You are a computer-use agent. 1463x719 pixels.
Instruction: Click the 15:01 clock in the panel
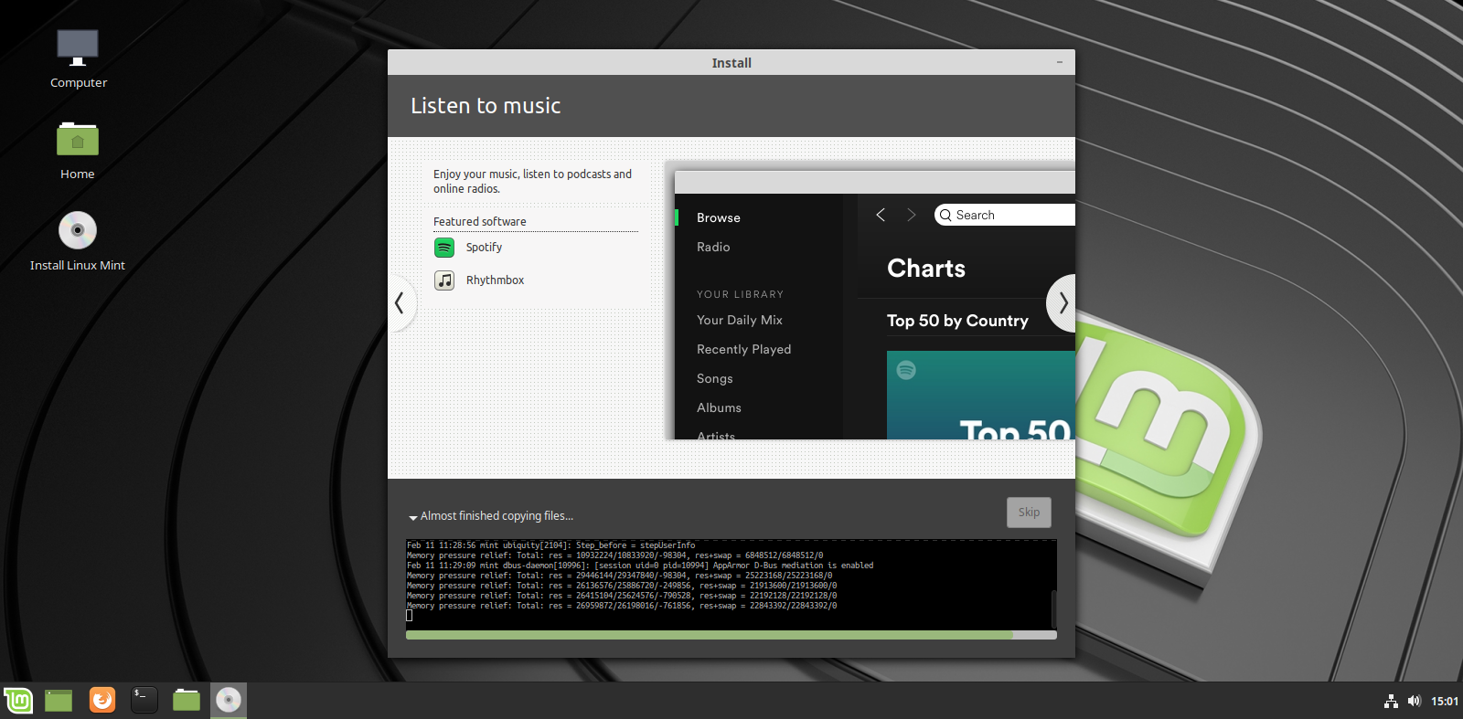tap(1445, 702)
